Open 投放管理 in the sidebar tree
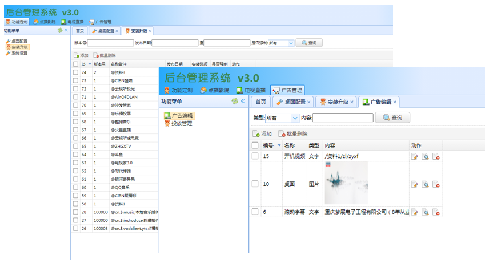The height and width of the screenshot is (263, 493). [x=181, y=123]
